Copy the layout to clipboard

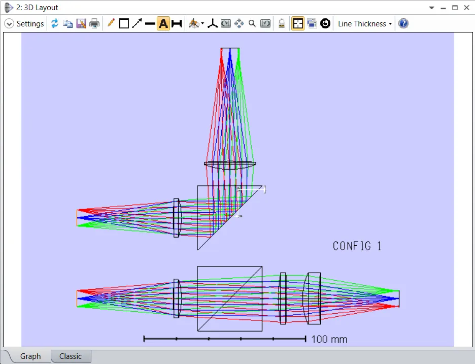click(67, 24)
